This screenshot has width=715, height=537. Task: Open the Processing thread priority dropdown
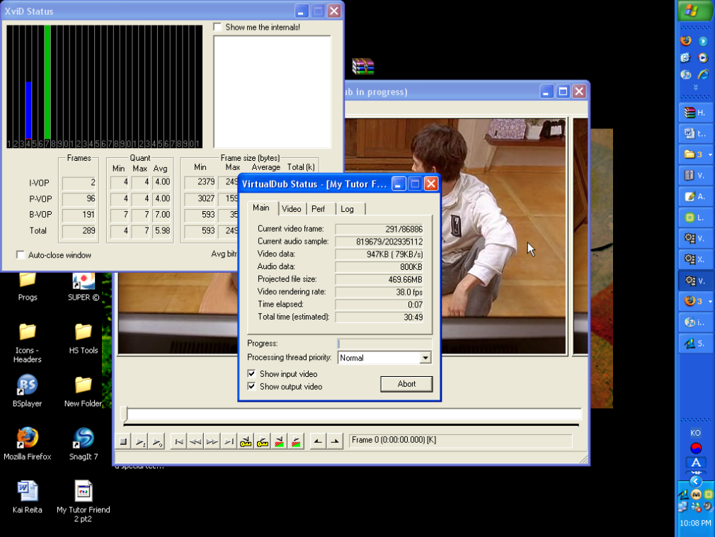[425, 358]
